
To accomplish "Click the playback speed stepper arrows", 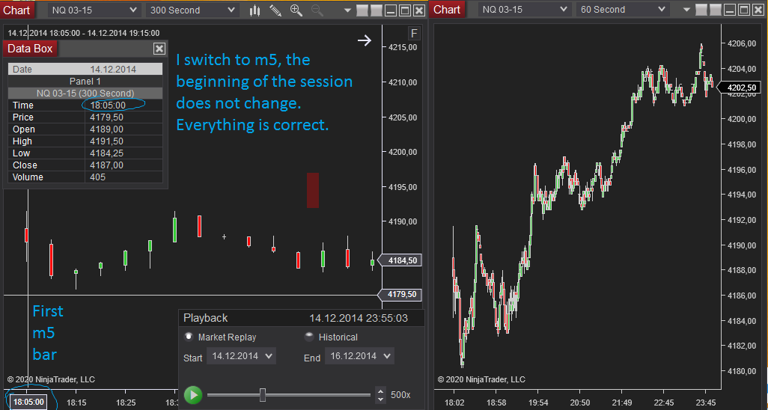I will click(x=380, y=395).
